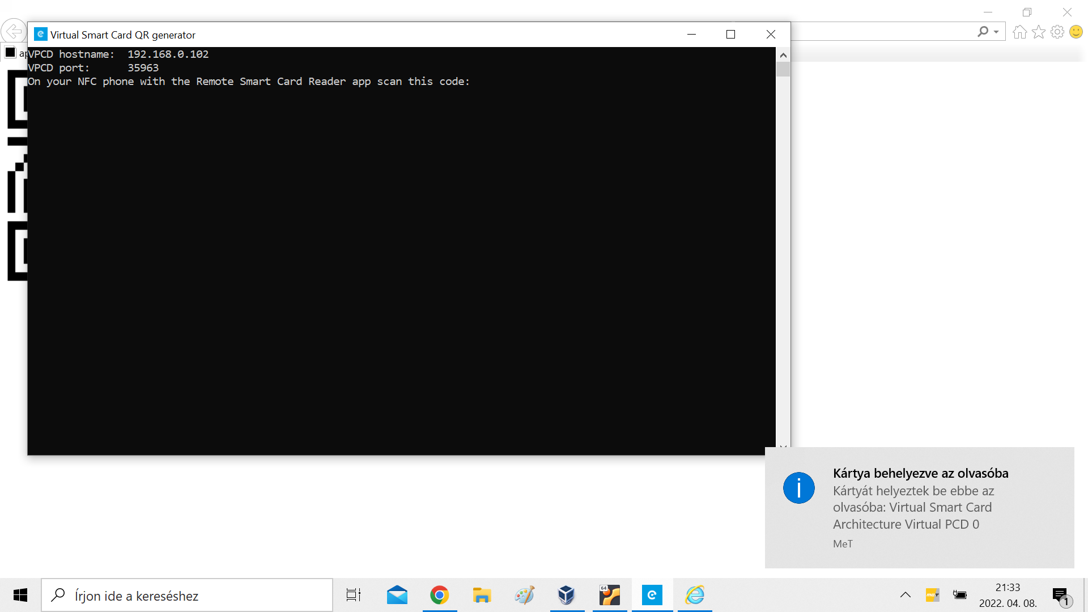This screenshot has height=612, width=1088.
Task: Click the Internet Explorer back button
Action: [x=14, y=31]
